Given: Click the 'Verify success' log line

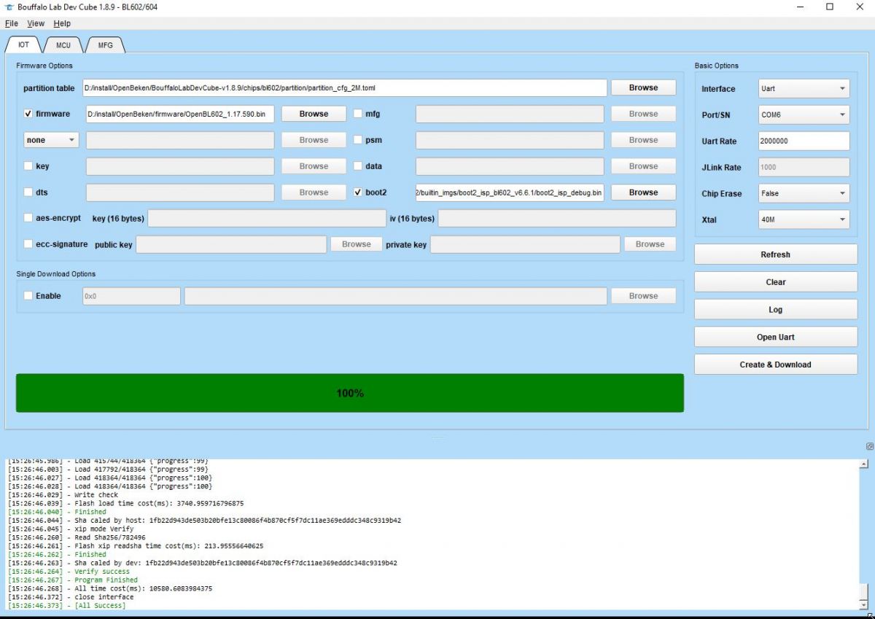Looking at the screenshot, I should point(69,572).
